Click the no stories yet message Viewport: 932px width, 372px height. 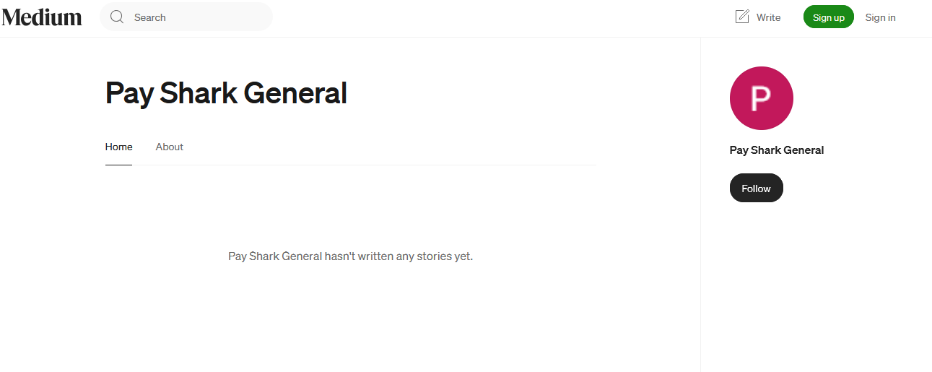[x=350, y=256]
